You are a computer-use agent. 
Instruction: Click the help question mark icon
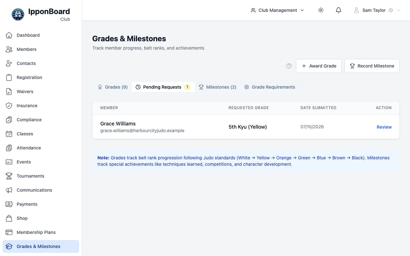pyautogui.click(x=289, y=66)
